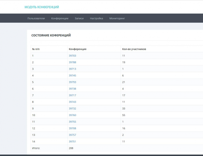Open conference link 39743
Image resolution: width=203 pixels, height=156 pixels.
(72, 102)
